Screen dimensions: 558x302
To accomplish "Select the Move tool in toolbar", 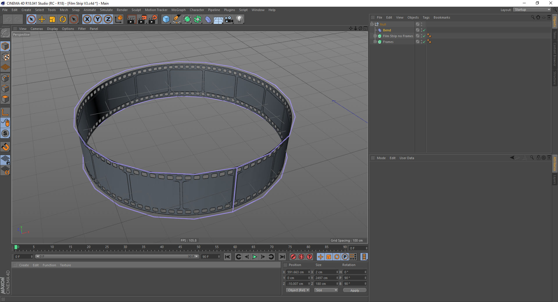I will pos(42,19).
